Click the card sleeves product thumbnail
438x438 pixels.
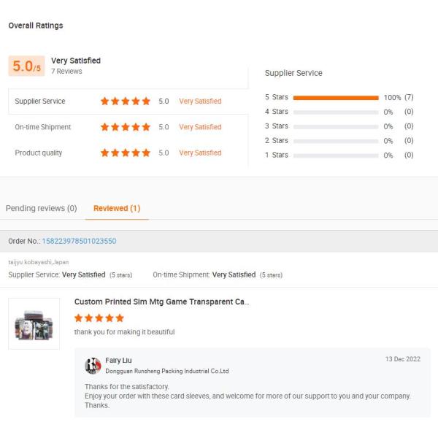[34, 323]
